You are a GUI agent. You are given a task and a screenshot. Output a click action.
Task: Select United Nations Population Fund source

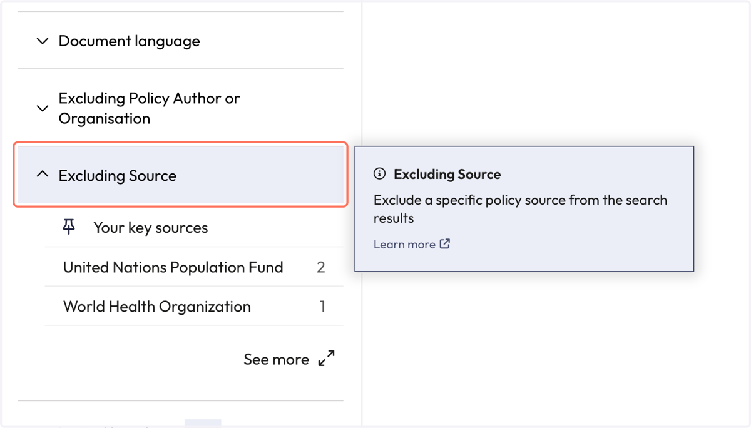194,267
